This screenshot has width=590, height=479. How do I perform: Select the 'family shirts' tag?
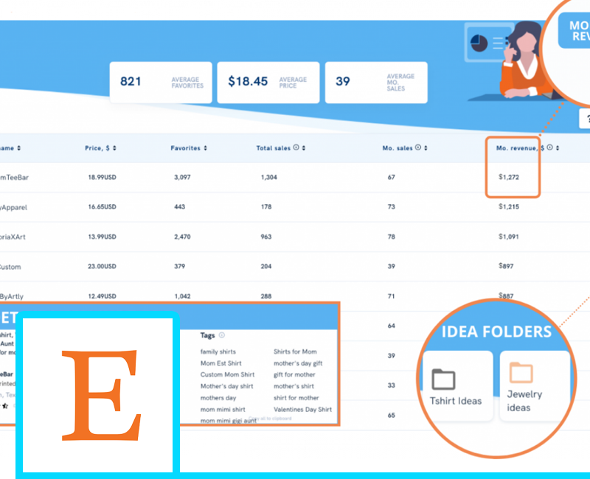pos(219,352)
